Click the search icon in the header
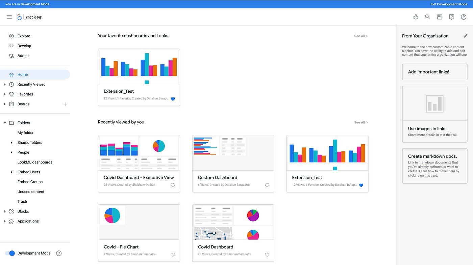 tap(427, 17)
